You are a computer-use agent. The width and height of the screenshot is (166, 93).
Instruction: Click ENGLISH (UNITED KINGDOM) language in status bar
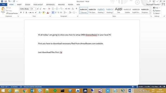[x=33, y=87]
